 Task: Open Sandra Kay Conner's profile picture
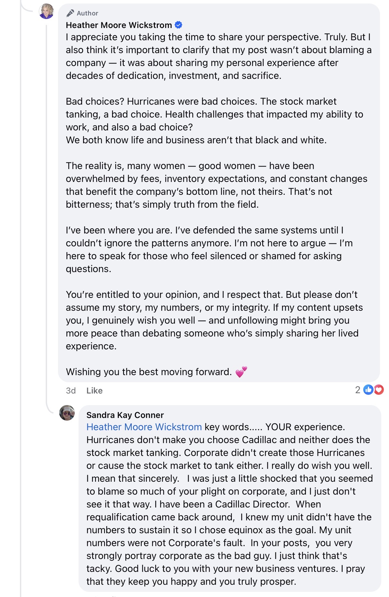(x=67, y=413)
